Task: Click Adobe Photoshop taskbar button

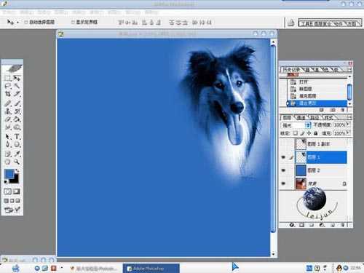Action: pyautogui.click(x=151, y=269)
